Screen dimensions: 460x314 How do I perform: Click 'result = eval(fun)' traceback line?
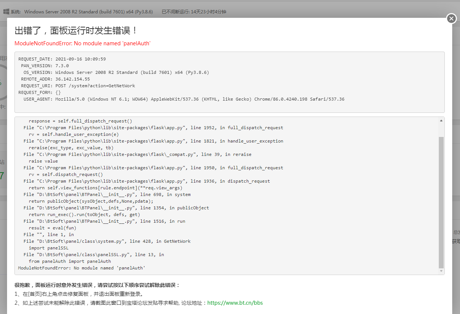(x=53, y=228)
